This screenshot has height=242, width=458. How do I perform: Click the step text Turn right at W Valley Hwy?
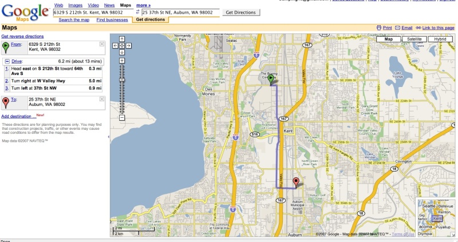click(38, 81)
